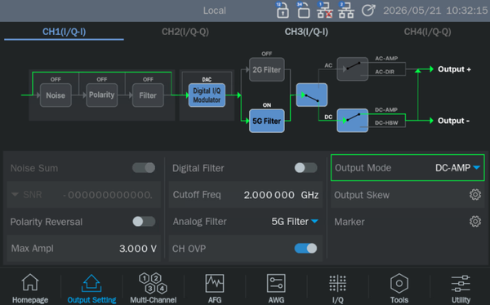Screen dimensions: 490x305
Task: Select the Digital I/Q Modulator block
Action: (x=207, y=95)
